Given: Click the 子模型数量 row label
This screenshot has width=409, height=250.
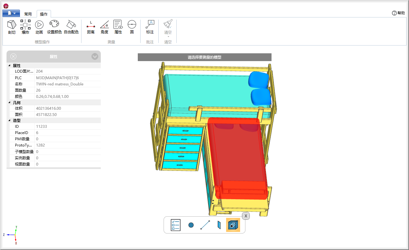Looking at the screenshot, I should click(24, 151).
